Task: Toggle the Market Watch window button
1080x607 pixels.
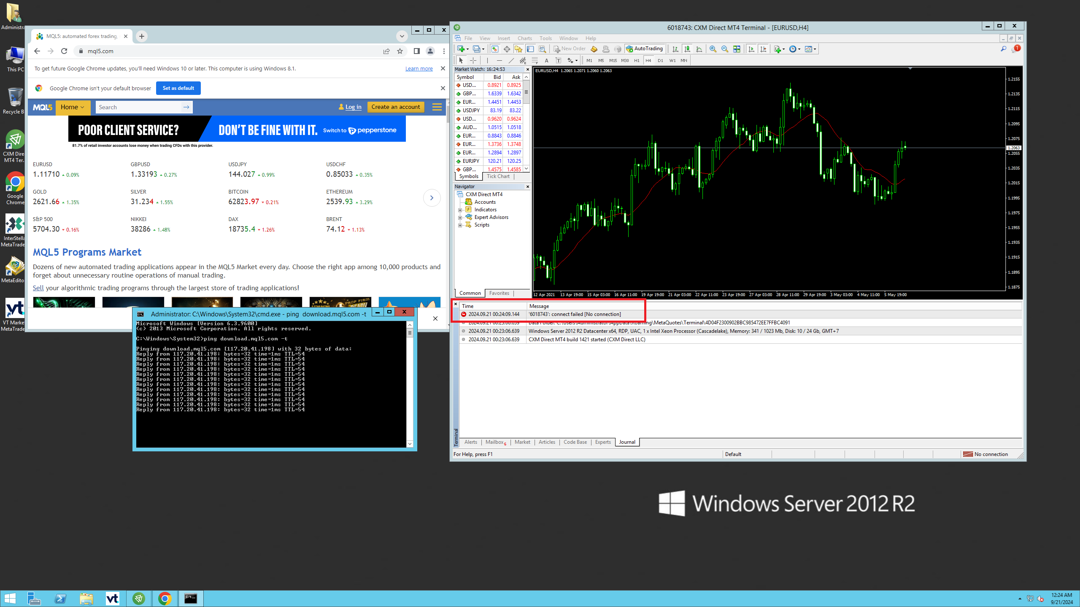Action: click(494, 49)
